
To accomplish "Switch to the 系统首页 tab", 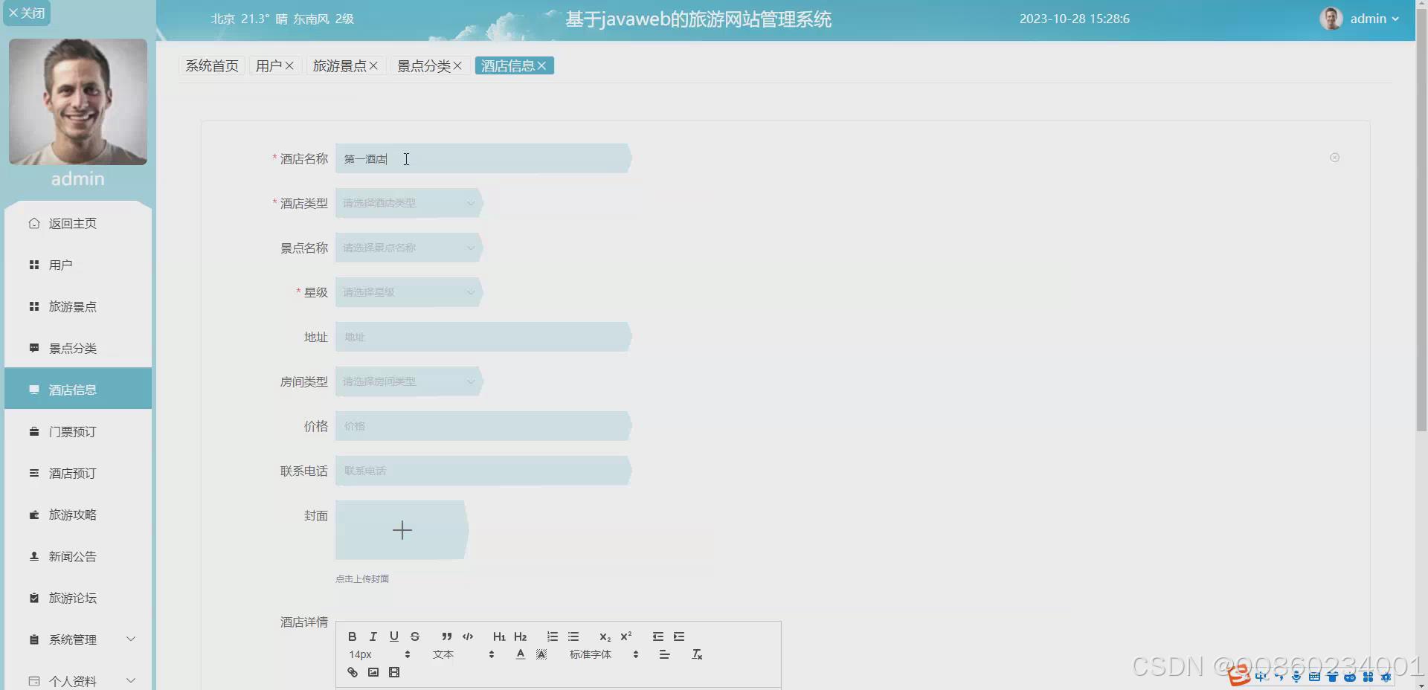I will (212, 66).
